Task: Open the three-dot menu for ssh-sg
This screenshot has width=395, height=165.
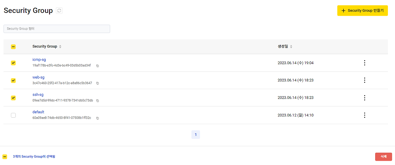Action: pos(364,98)
